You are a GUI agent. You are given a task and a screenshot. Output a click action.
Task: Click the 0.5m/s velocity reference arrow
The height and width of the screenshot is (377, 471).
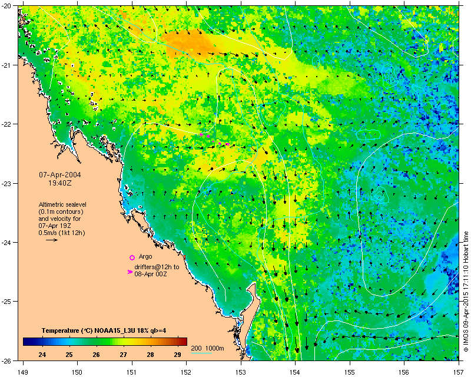[52, 240]
